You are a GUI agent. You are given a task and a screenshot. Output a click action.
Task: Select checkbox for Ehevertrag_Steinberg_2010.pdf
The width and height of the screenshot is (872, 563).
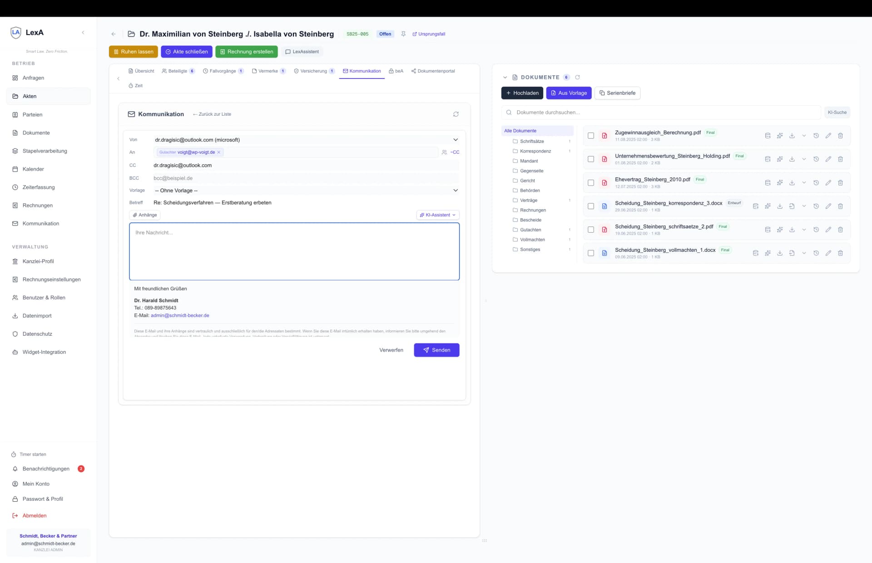(x=591, y=183)
